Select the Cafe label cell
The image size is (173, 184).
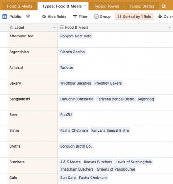(33, 178)
